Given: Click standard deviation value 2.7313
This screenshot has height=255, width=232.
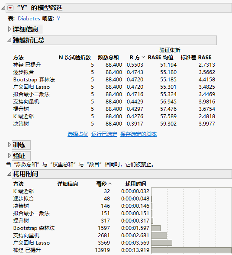Looking at the screenshot, I should tap(207, 65).
